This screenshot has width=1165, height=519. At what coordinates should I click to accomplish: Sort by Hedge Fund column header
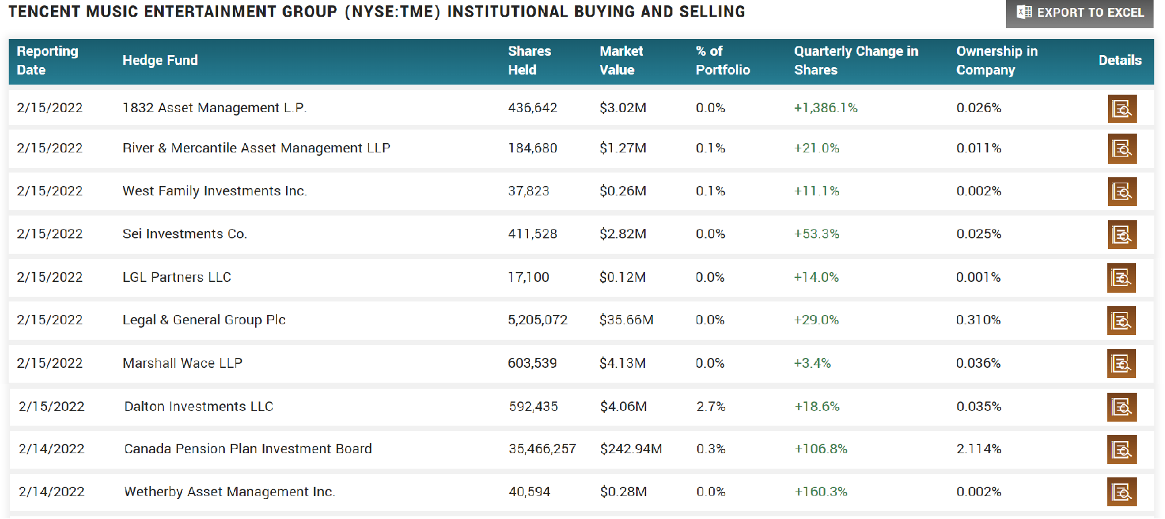160,60
